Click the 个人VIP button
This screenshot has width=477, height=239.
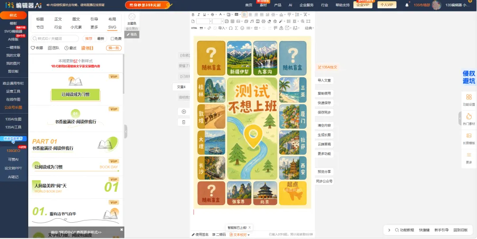click(x=387, y=5)
